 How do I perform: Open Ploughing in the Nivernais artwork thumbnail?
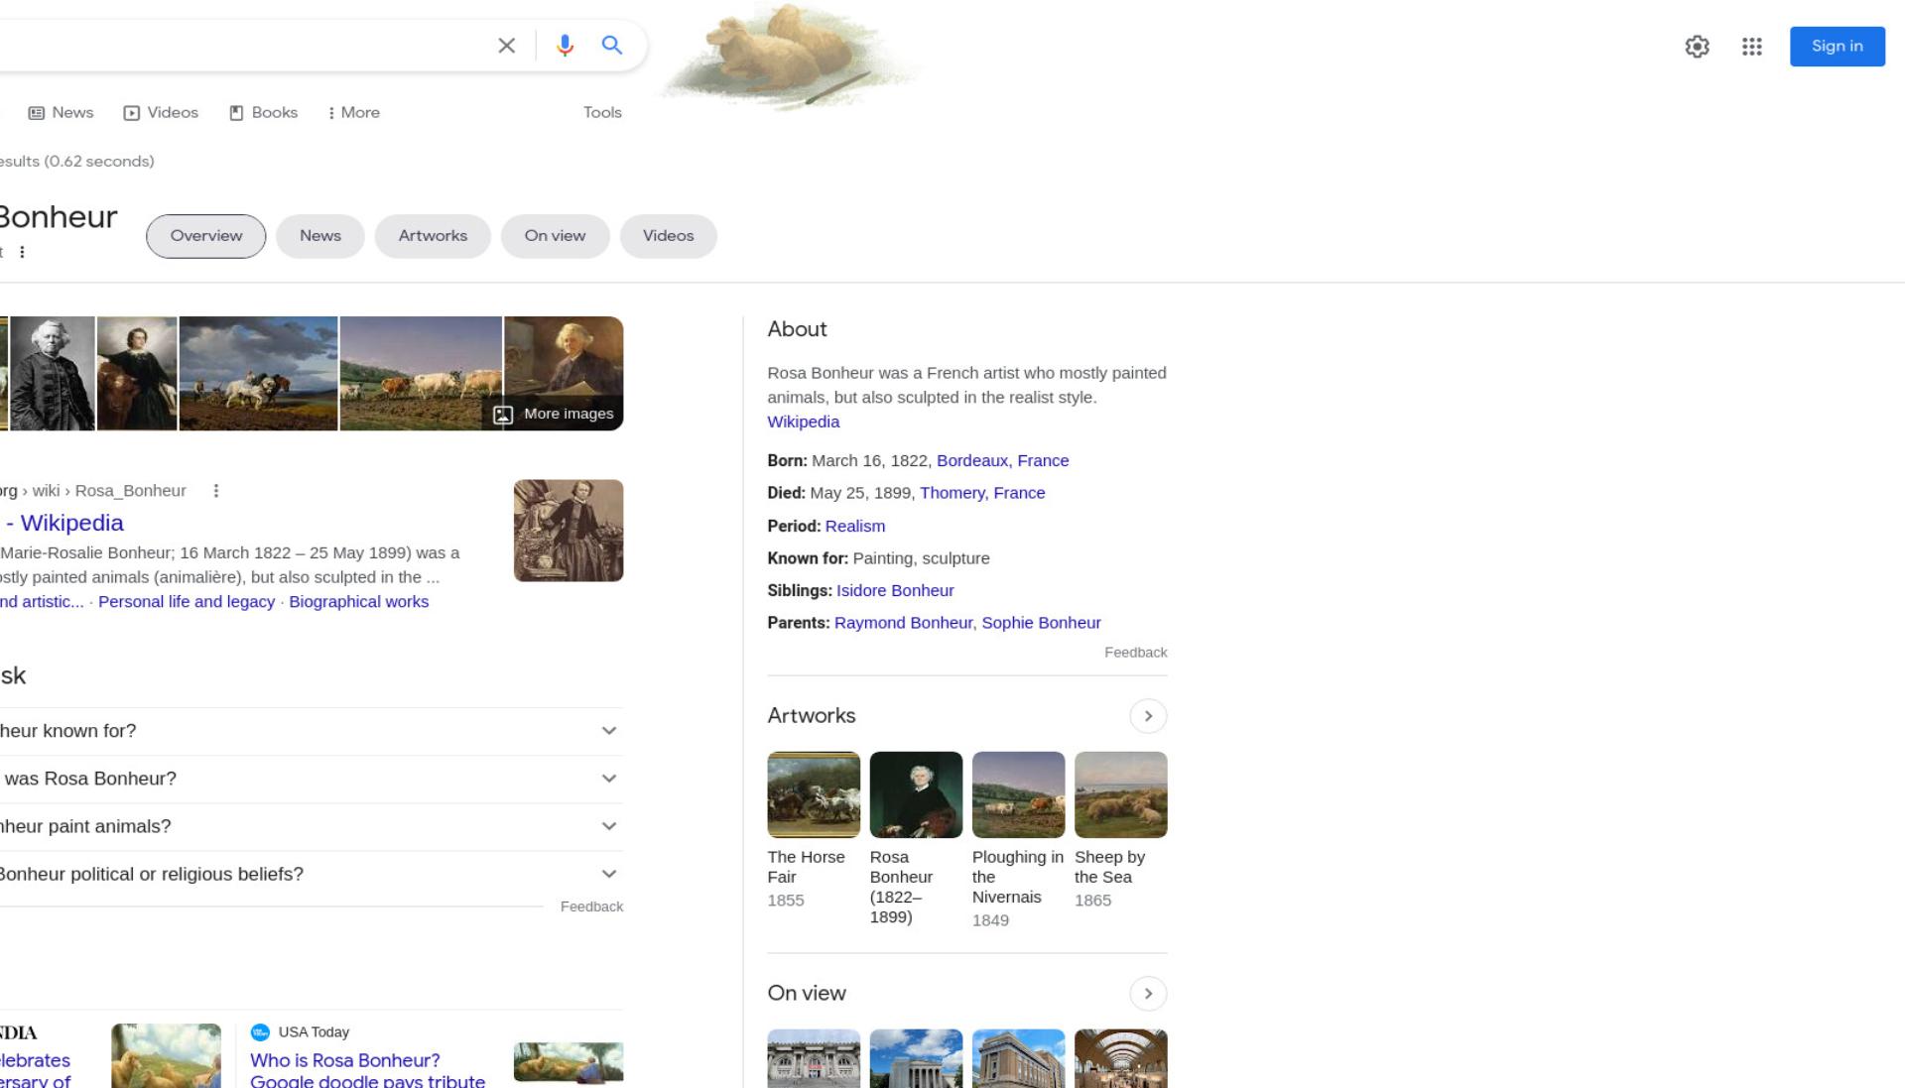1018,794
